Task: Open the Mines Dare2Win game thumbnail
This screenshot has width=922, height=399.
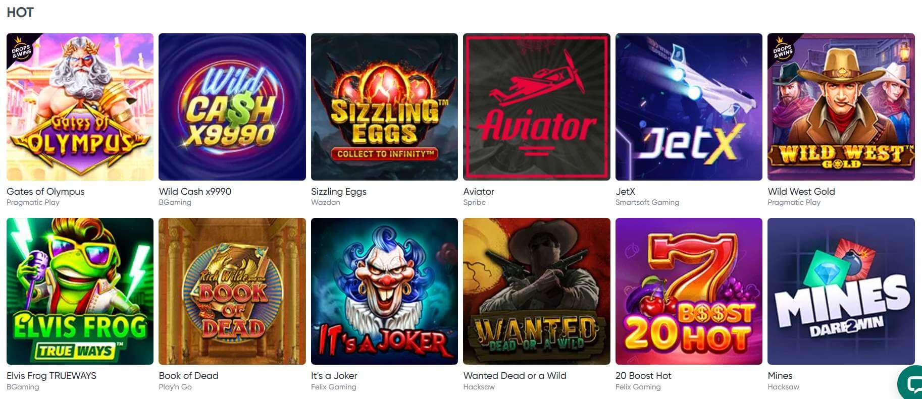Action: coord(841,291)
